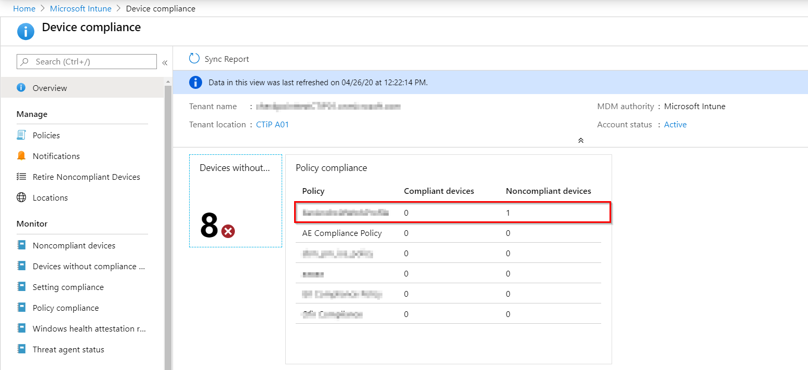This screenshot has width=808, height=370.
Task: Open Setting compliance in Monitor section
Action: tap(68, 287)
